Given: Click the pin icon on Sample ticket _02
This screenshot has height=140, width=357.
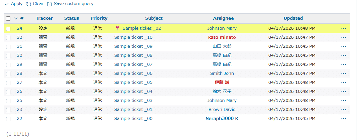Looking at the screenshot, I should coord(117,28).
